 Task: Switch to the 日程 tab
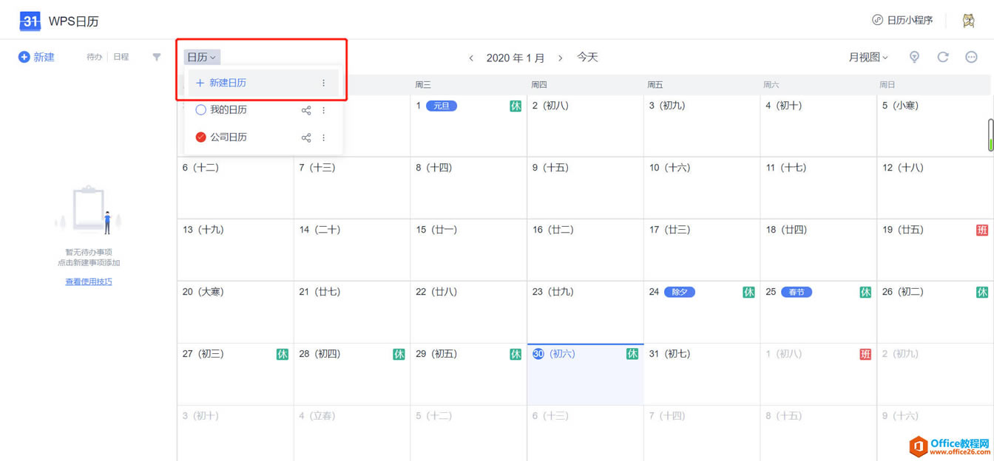(x=121, y=57)
